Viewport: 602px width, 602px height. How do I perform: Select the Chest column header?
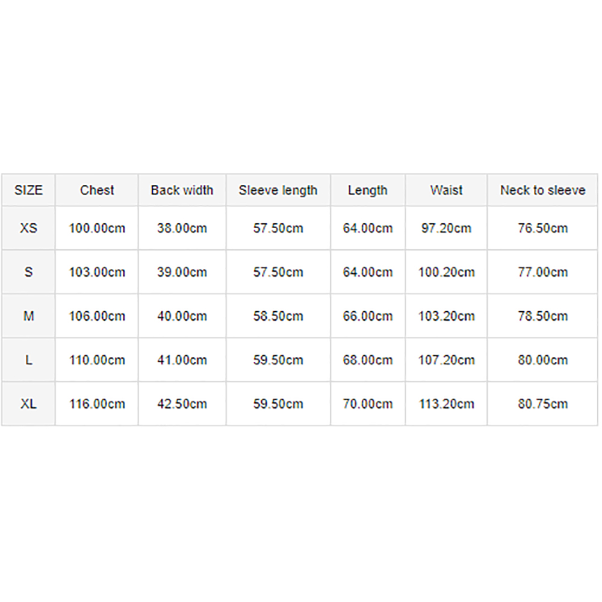[97, 190]
